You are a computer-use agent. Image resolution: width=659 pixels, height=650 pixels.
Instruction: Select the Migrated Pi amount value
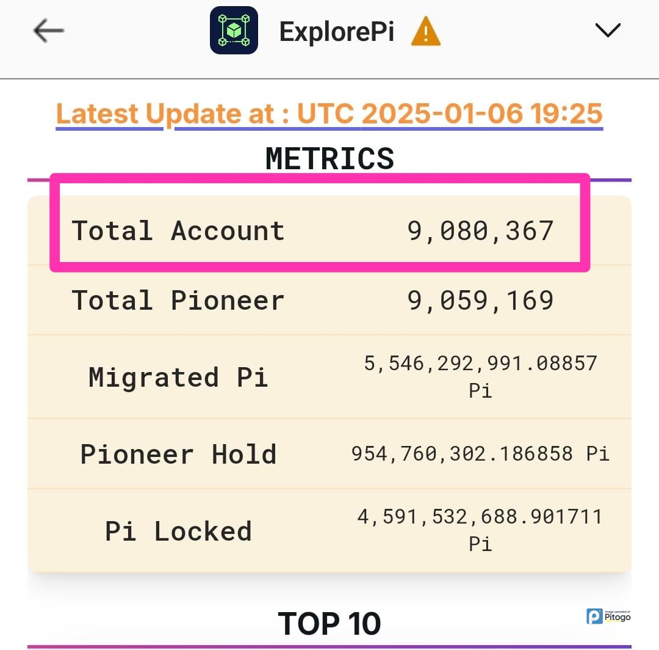tap(480, 376)
